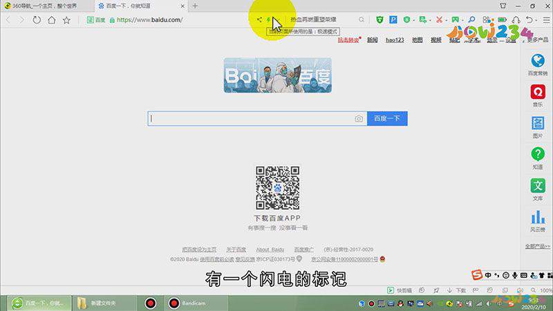Go back to the previous page

[8, 20]
